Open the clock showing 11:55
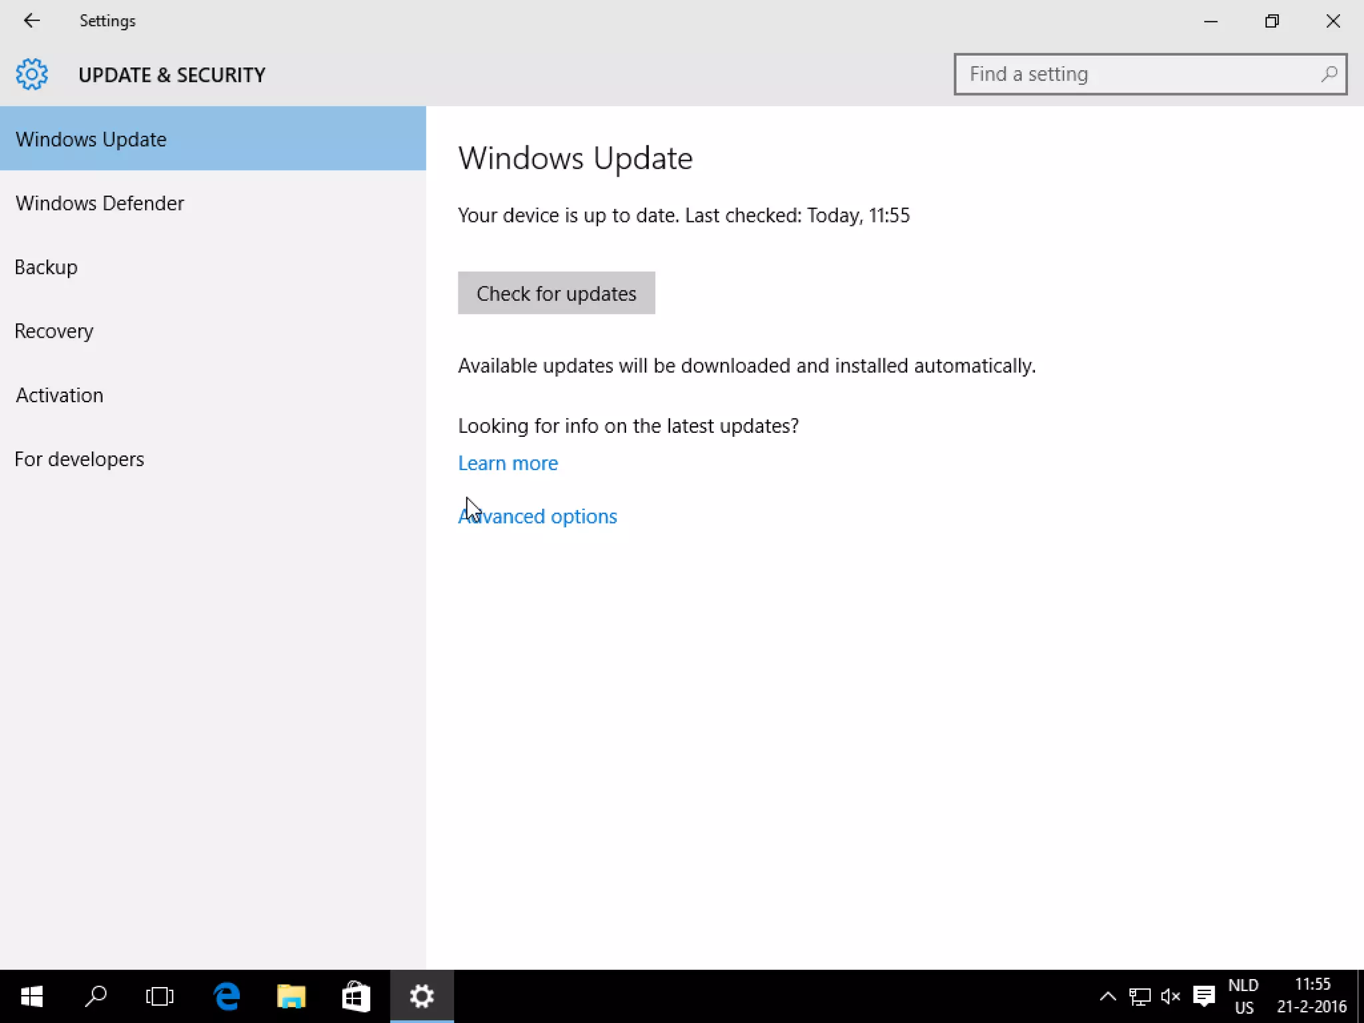Viewport: 1364px width, 1023px height. pyautogui.click(x=1311, y=996)
